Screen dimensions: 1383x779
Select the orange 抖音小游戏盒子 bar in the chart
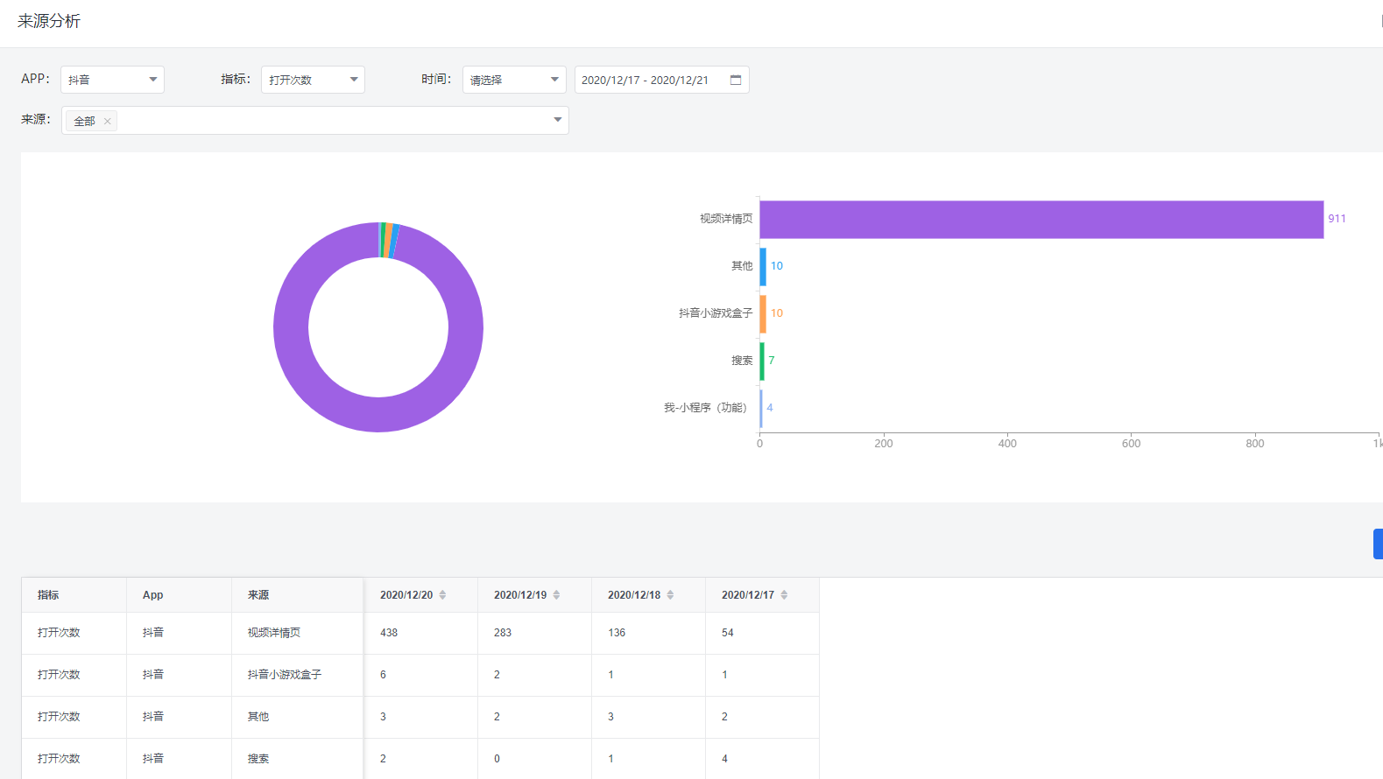click(763, 314)
